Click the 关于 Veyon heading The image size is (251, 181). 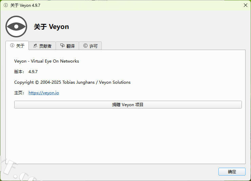click(51, 27)
